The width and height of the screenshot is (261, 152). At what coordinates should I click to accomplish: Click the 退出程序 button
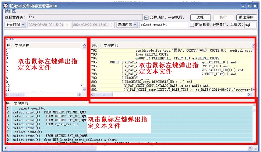[x=246, y=18]
